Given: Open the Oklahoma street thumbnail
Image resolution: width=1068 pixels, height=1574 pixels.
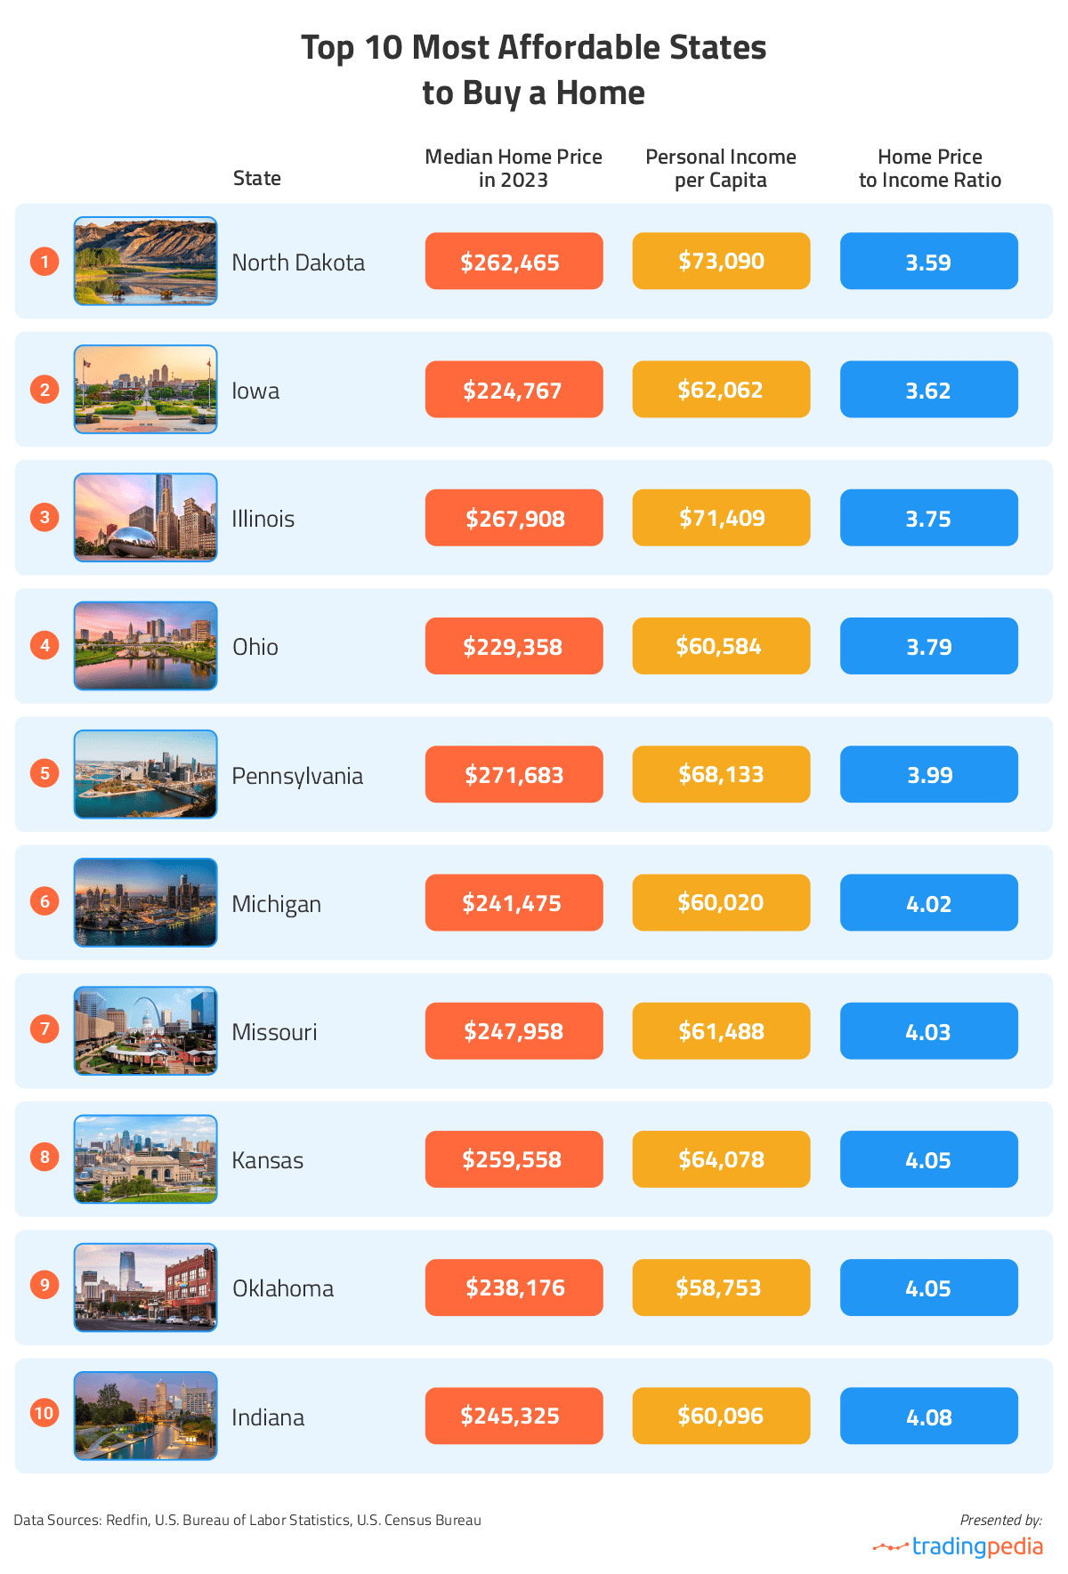Looking at the screenshot, I should 145,1287.
